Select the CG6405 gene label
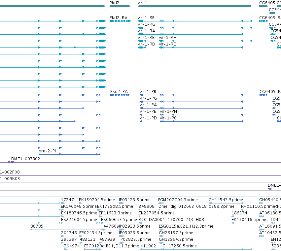This screenshot has width=281, height=251. point(267,3)
